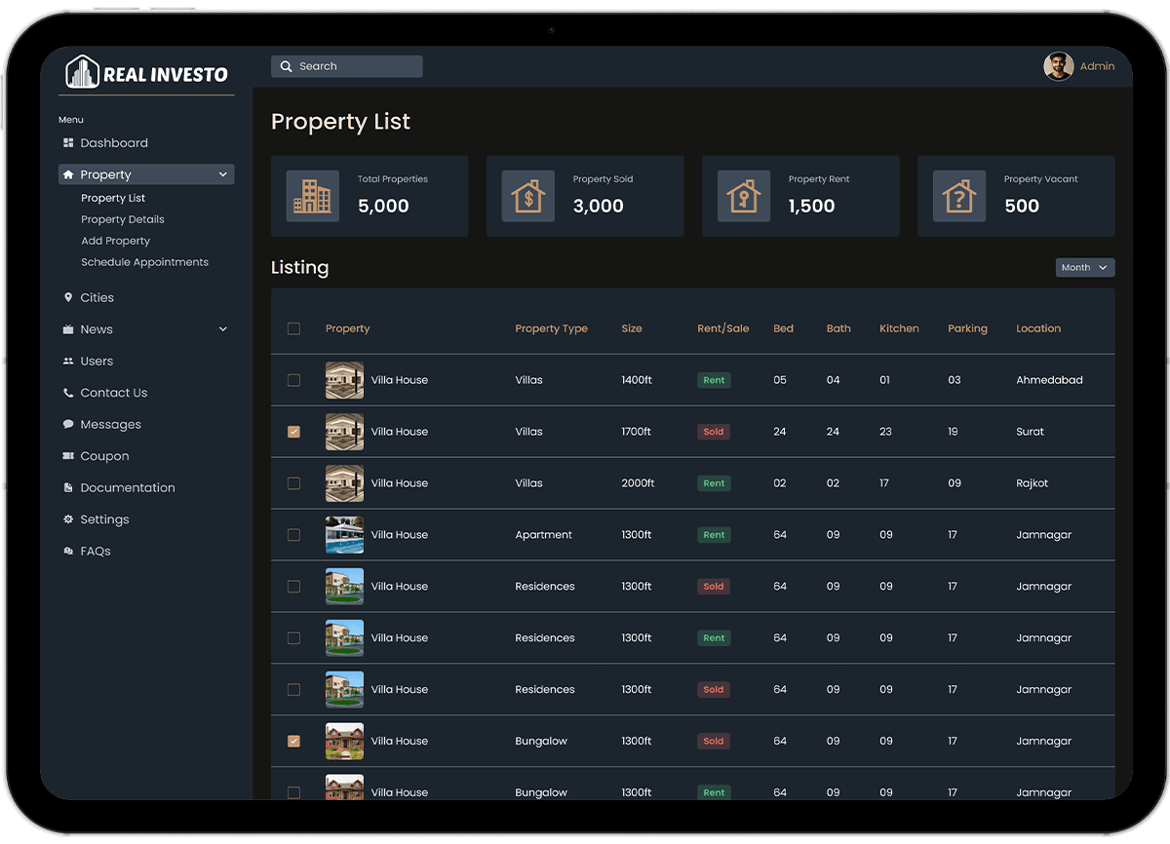Screen dimensions: 1170x844
Task: Click the Cities location pin icon
Action: [x=68, y=297]
